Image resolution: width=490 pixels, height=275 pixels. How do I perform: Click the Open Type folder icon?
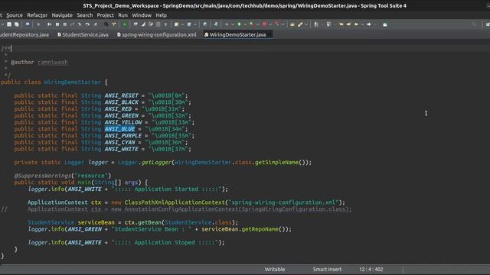pos(292,24)
